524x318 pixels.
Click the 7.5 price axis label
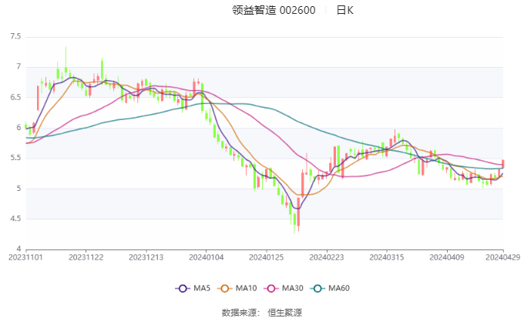point(15,37)
